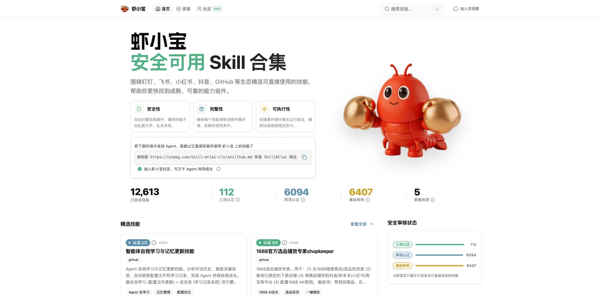Click the lightning icon on the 可执行性 card

pos(265,109)
